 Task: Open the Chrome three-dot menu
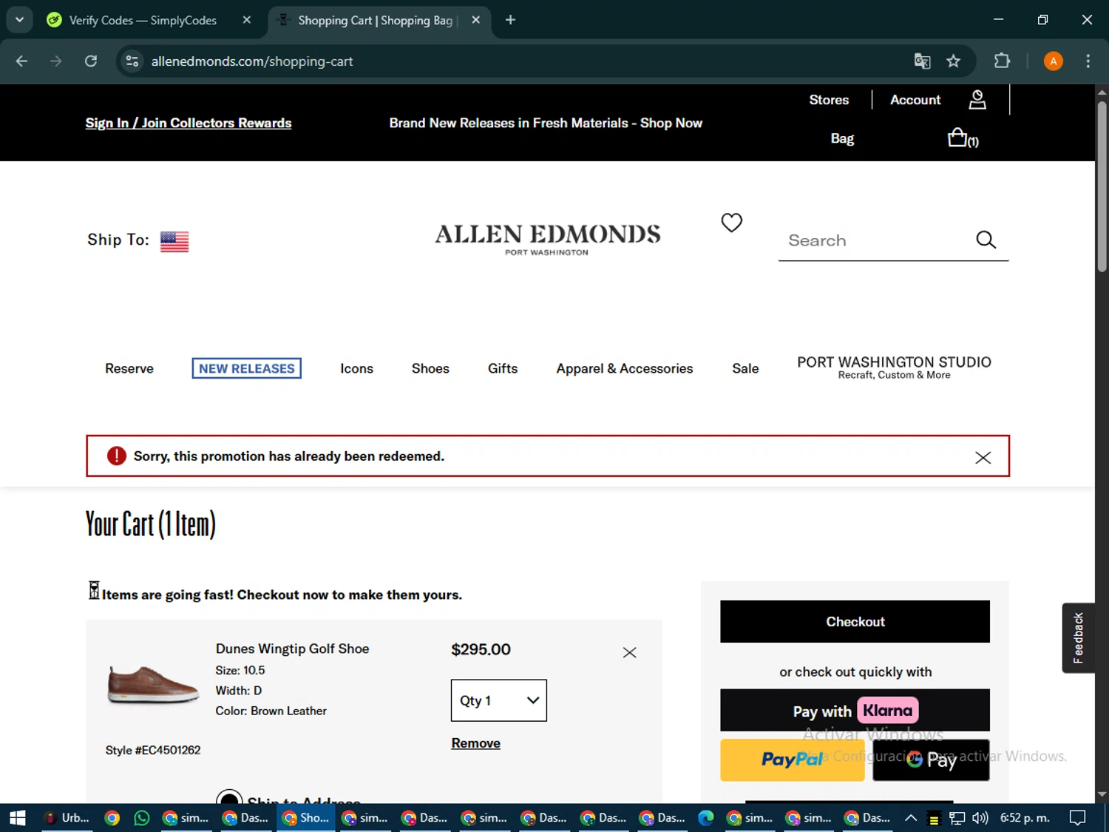click(1088, 61)
